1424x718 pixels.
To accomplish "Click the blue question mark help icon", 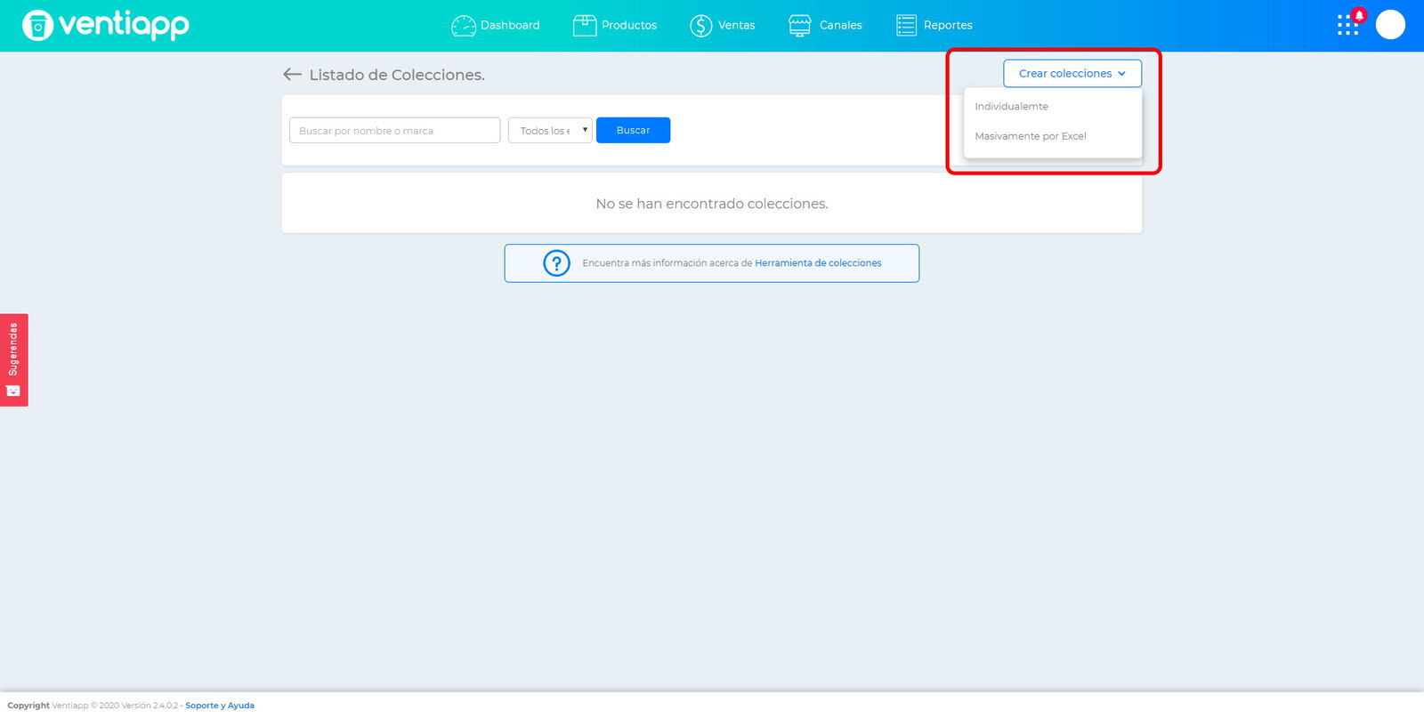I will [x=556, y=263].
